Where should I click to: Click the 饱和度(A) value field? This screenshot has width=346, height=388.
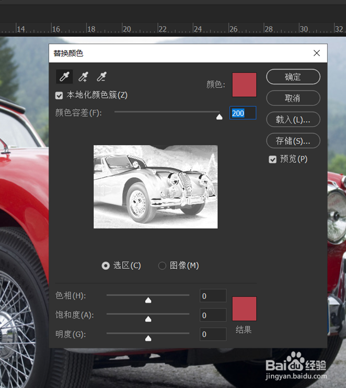[x=213, y=315]
